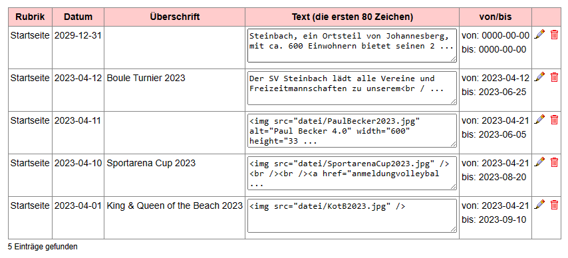This screenshot has height=258, width=568.
Task: Focus the text area starting with Steinbach, ein Ortsteil
Action: tap(352, 46)
